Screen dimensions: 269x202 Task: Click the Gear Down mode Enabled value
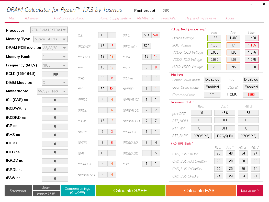coord(212,87)
